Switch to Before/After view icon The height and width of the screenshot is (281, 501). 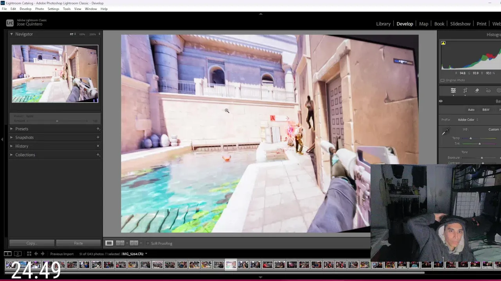[133, 243]
